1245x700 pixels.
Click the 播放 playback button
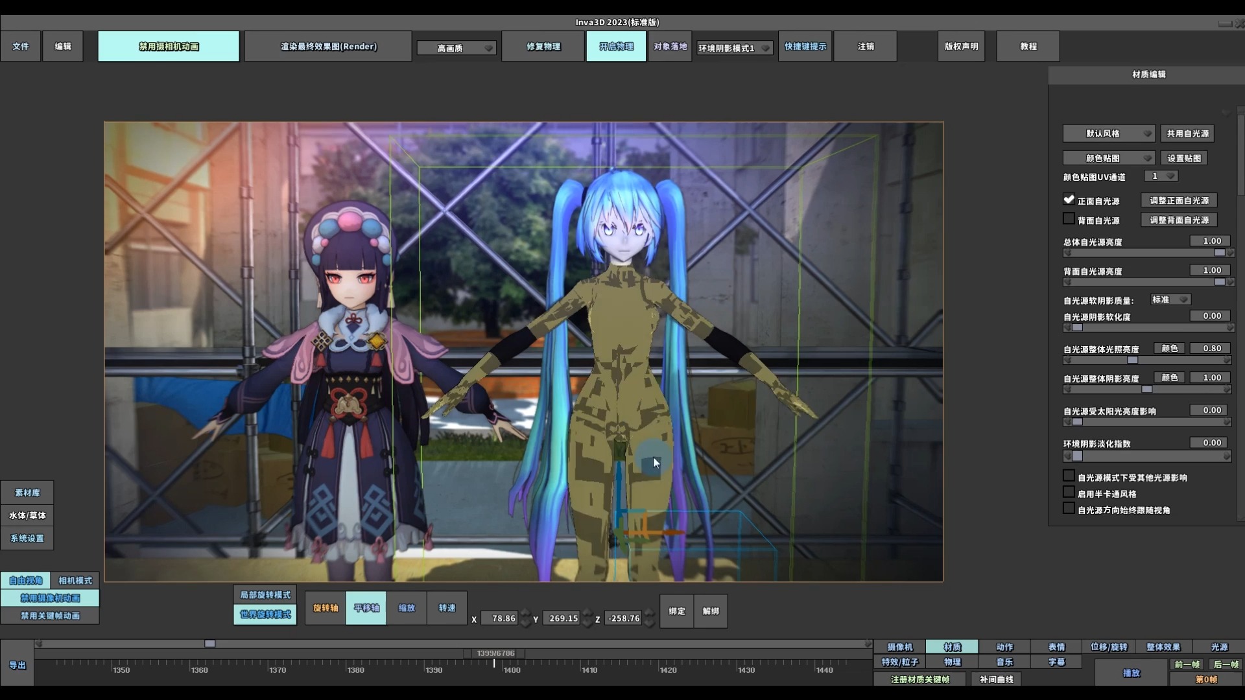tap(1132, 673)
